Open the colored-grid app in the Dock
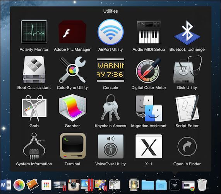This screenshot has height=194, width=221. (x=46, y=185)
